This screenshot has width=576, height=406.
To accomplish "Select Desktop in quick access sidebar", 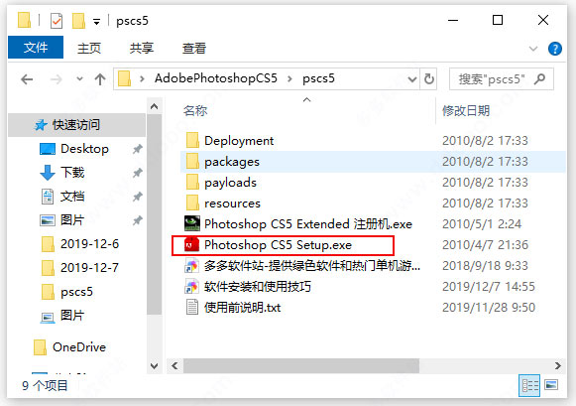I will pos(84,149).
